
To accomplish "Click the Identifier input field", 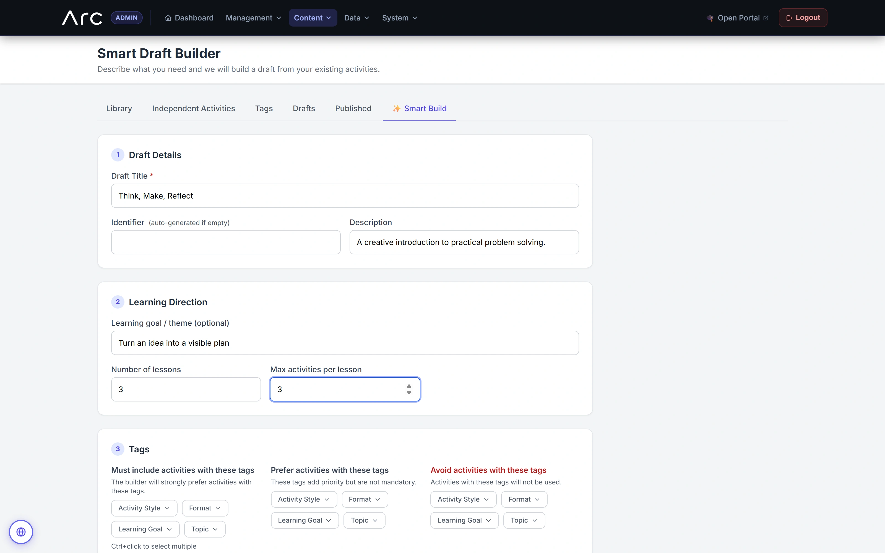I will pos(226,242).
